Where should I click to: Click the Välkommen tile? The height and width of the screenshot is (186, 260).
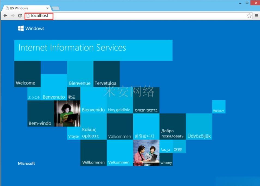(x=120, y=127)
